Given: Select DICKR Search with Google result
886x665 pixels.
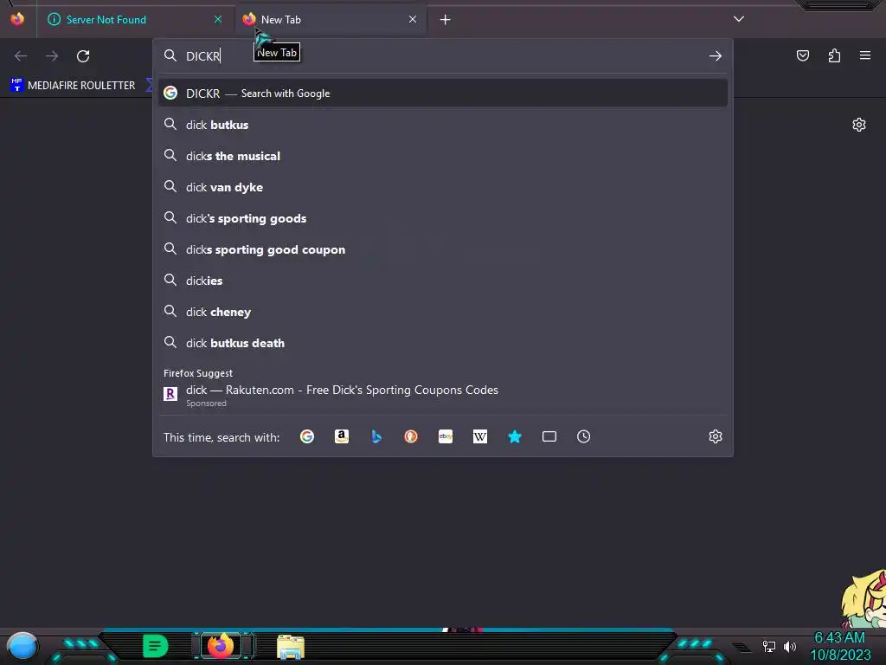Looking at the screenshot, I should 443,94.
